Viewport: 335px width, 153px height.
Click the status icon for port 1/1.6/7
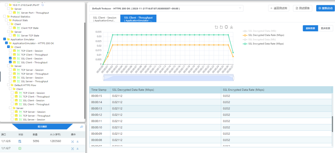pyautogui.click(x=20, y=149)
